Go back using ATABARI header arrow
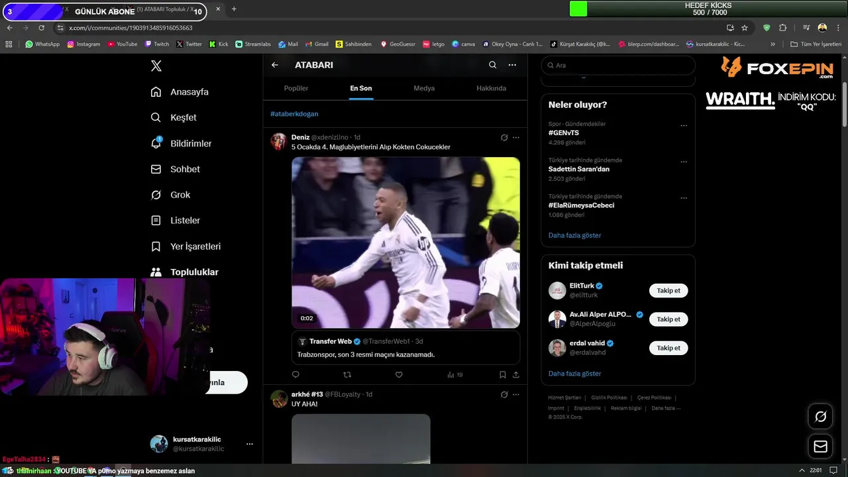848x477 pixels. click(275, 65)
